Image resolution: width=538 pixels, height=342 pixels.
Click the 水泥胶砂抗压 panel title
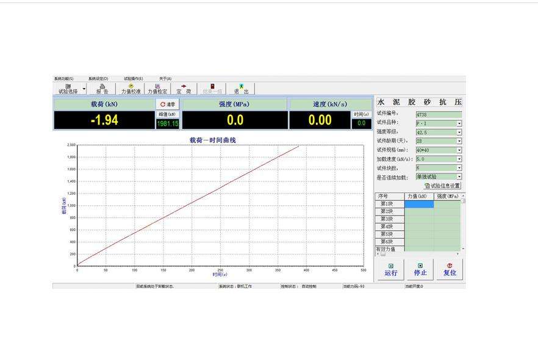coord(419,102)
